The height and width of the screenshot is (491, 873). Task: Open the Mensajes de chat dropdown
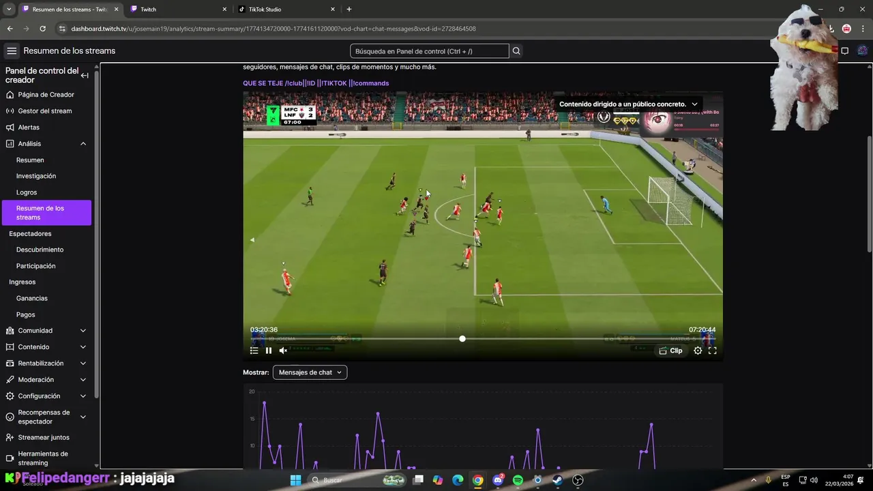(310, 372)
